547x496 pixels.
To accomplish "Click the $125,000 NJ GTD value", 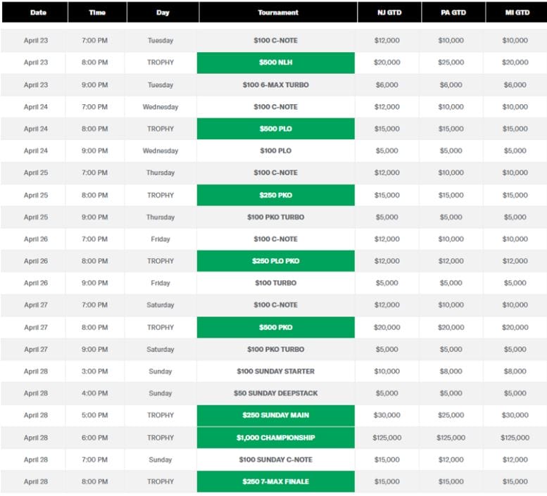I will [x=387, y=438].
